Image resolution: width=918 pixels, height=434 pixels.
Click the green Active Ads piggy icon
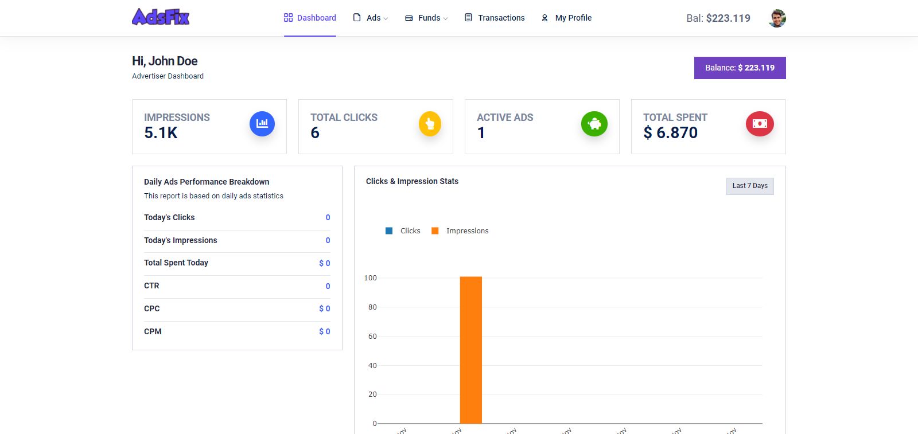point(594,124)
